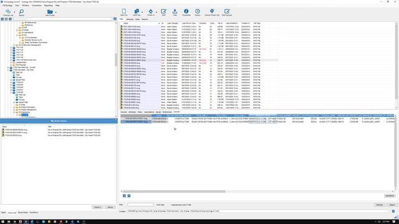Click third blue icon above job tree

coord(10,19)
